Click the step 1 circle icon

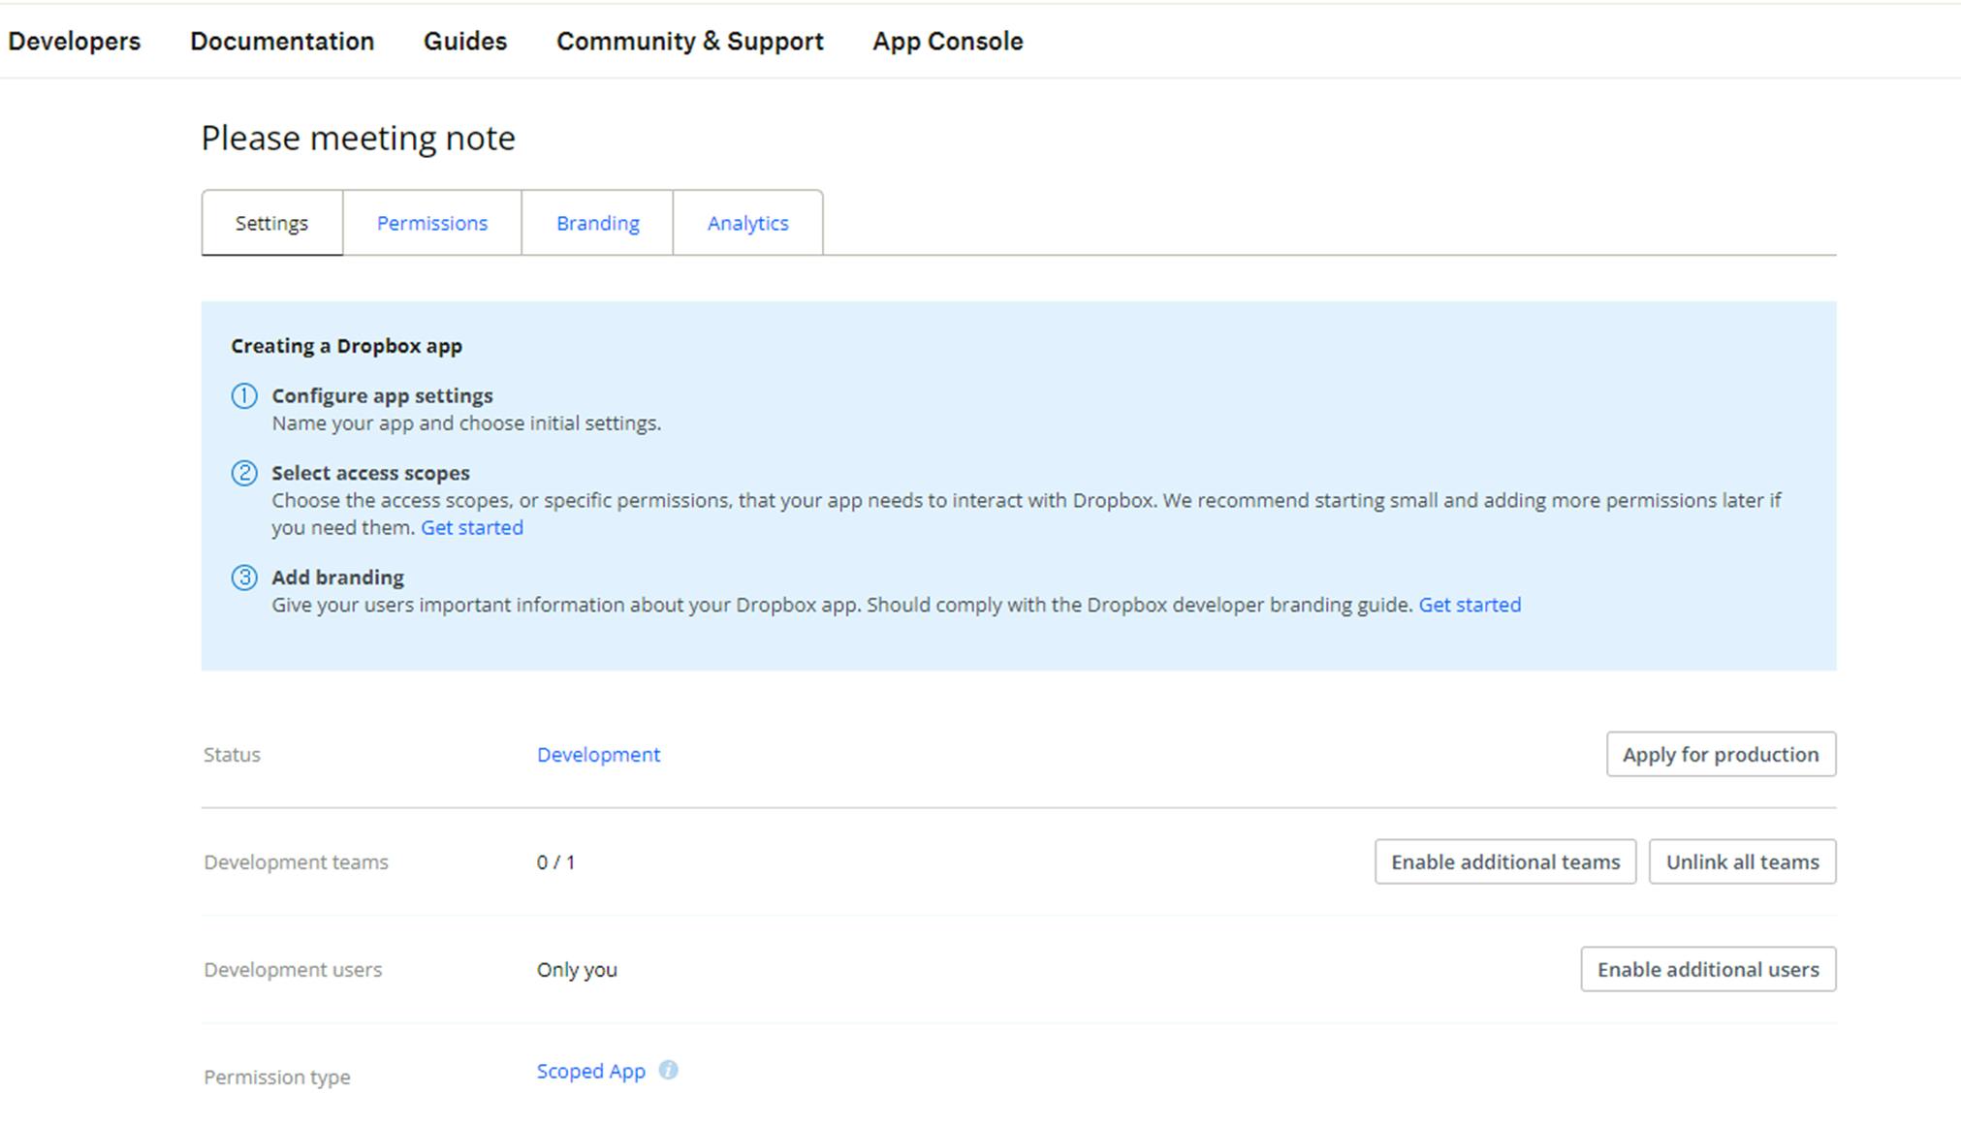click(x=244, y=396)
